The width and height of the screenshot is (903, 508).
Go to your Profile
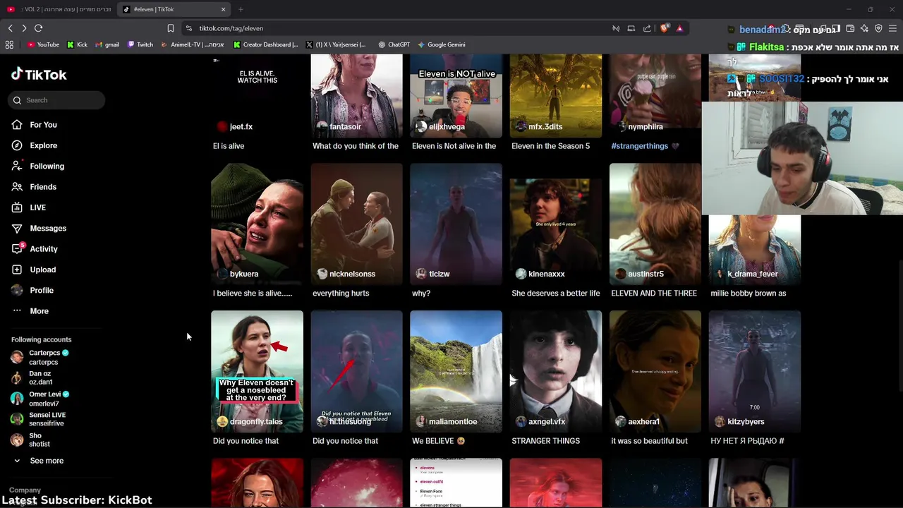(x=32, y=290)
